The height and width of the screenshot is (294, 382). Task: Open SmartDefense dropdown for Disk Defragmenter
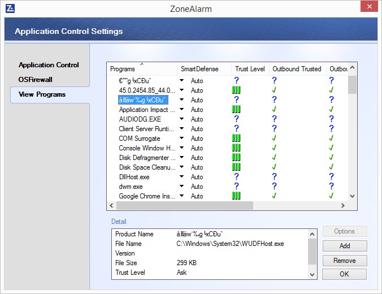coord(181,158)
